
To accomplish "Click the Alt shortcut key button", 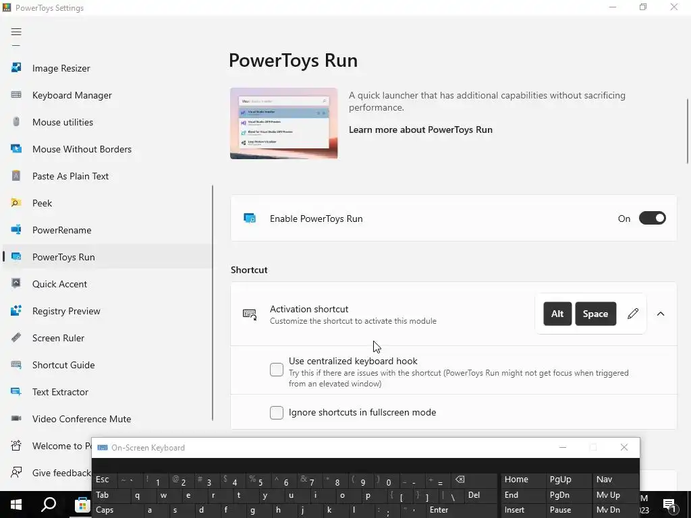I will [x=557, y=314].
